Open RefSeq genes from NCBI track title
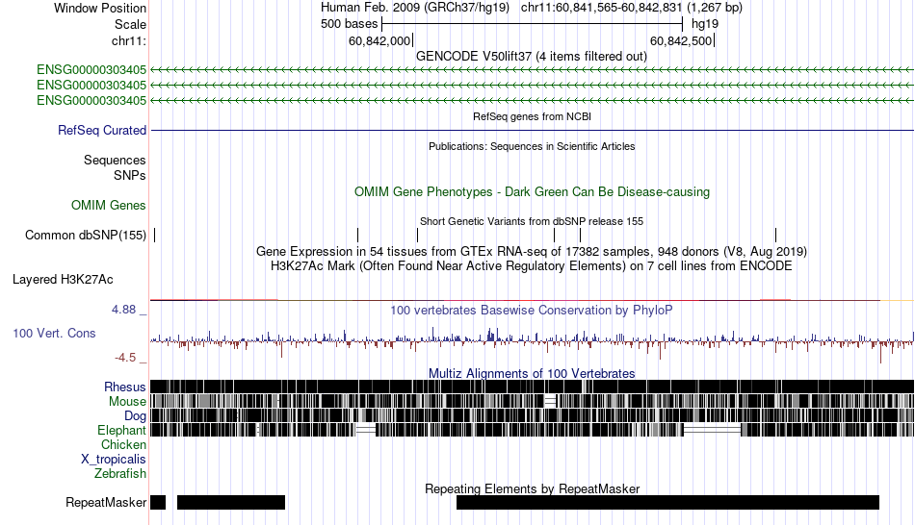Image resolution: width=915 pixels, height=525 pixels. 532,116
